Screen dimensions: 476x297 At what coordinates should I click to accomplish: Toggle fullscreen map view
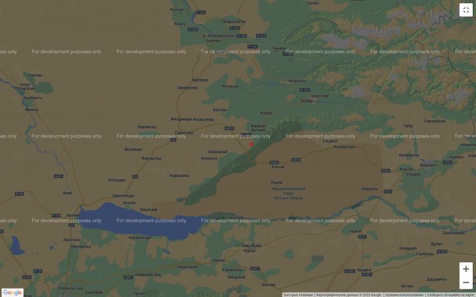(x=466, y=10)
